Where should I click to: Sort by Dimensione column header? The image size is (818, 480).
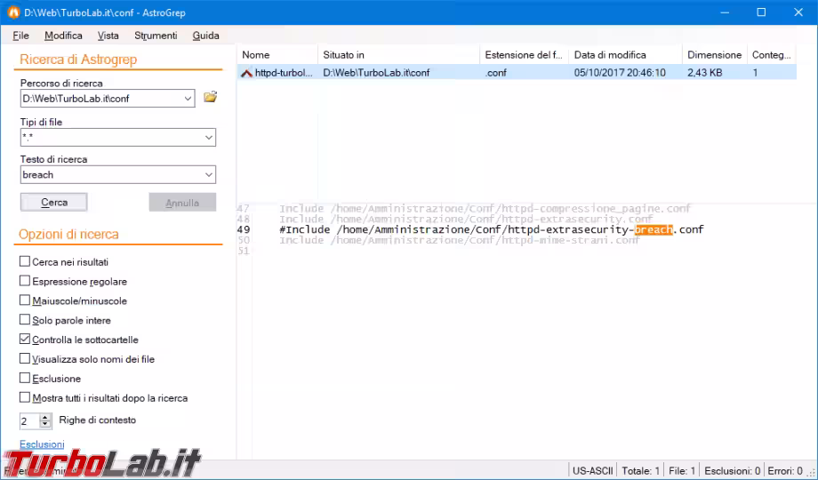click(x=714, y=55)
